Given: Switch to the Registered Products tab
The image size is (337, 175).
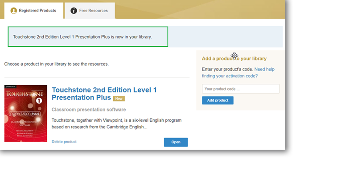Looking at the screenshot, I should (34, 11).
